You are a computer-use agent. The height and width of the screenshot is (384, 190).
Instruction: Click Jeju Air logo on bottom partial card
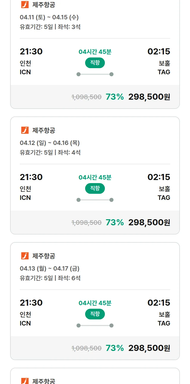(25, 381)
